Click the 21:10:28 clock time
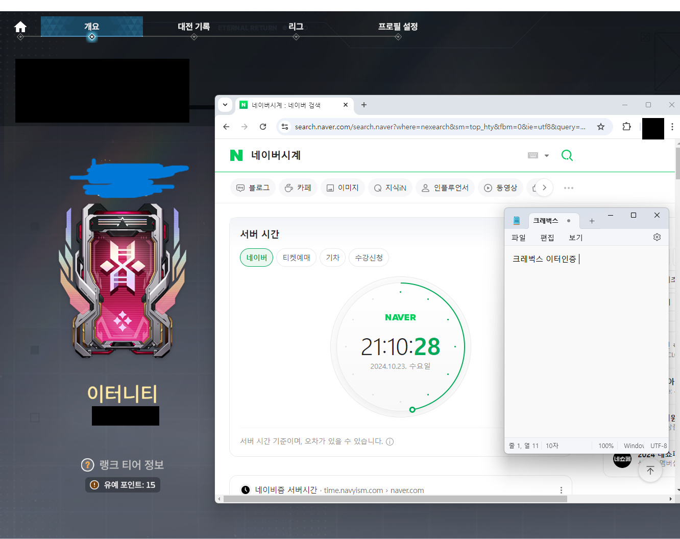Screen dimensions: 680x539 click(x=401, y=347)
